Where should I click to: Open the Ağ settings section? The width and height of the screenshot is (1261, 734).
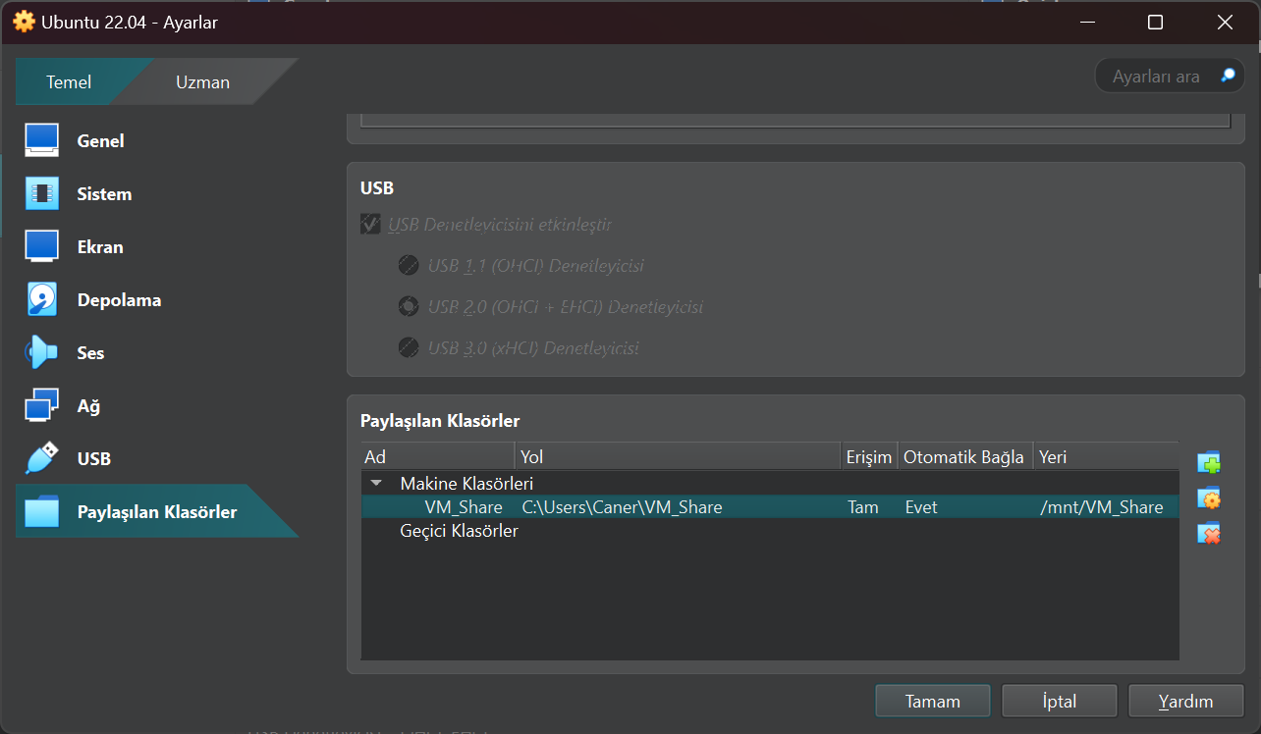pos(157,406)
